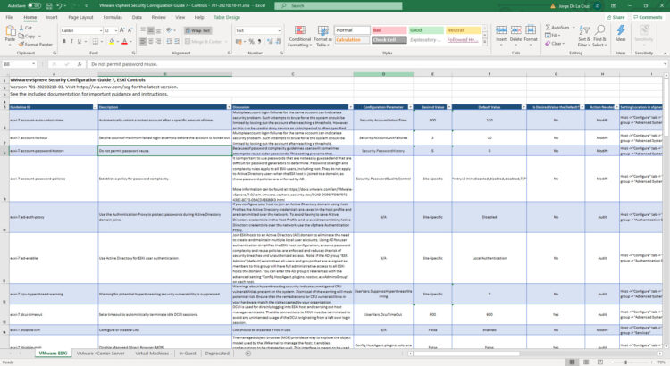Click the Copy button
The image size is (670, 366).
pos(28,37)
